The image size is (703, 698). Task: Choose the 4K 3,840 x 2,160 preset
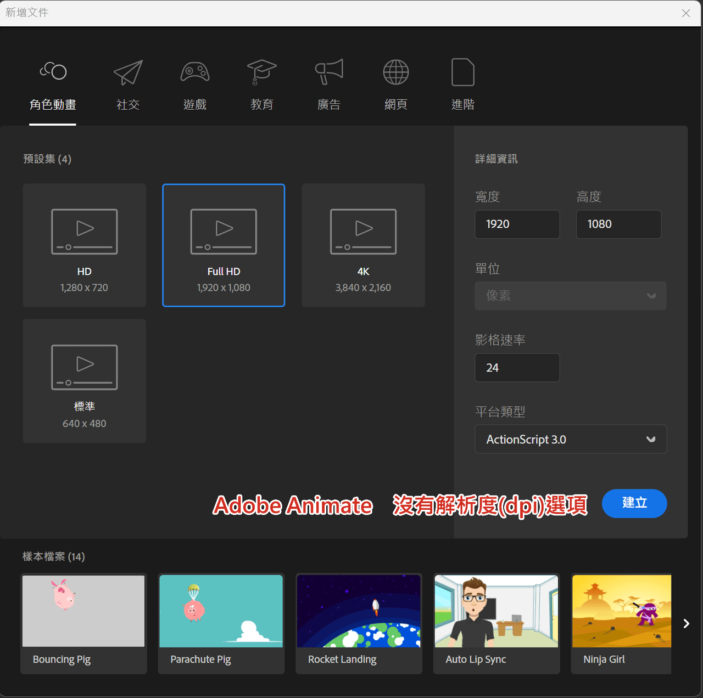364,245
